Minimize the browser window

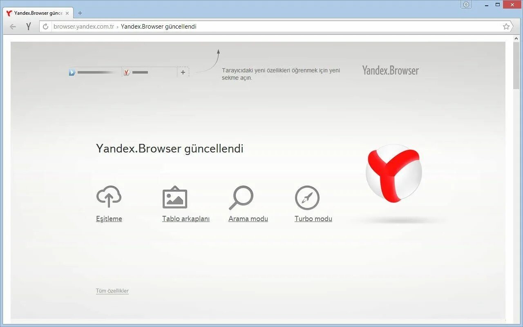coord(486,4)
